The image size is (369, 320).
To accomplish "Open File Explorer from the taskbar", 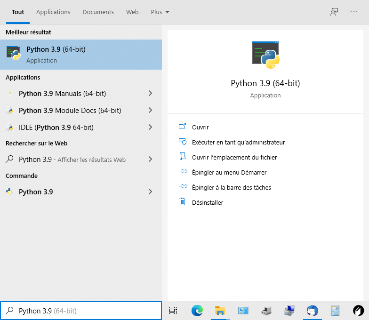I will pyautogui.click(x=220, y=311).
